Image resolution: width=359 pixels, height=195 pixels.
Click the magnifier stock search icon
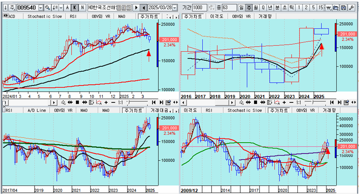(x=48, y=8)
